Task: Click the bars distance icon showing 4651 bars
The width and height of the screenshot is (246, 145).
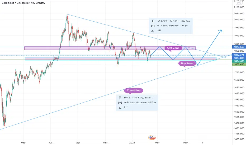Action: point(120,103)
